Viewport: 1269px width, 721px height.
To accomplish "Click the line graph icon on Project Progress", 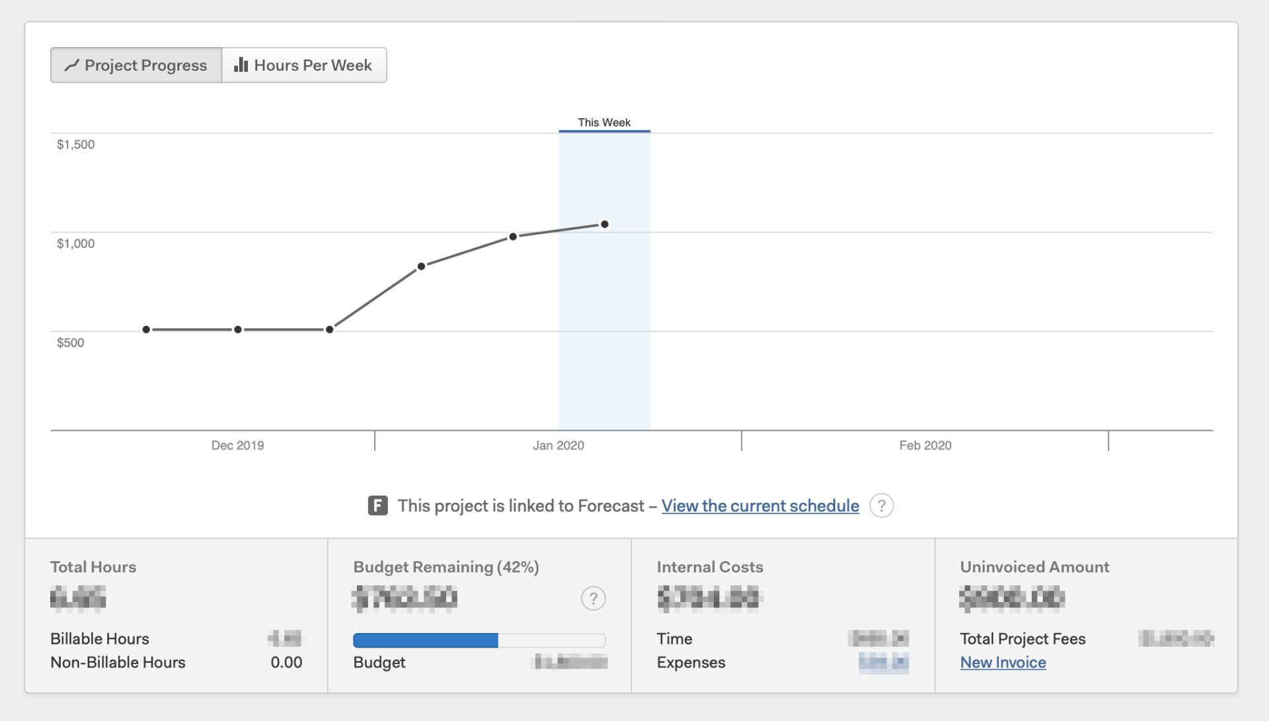I will [71, 65].
